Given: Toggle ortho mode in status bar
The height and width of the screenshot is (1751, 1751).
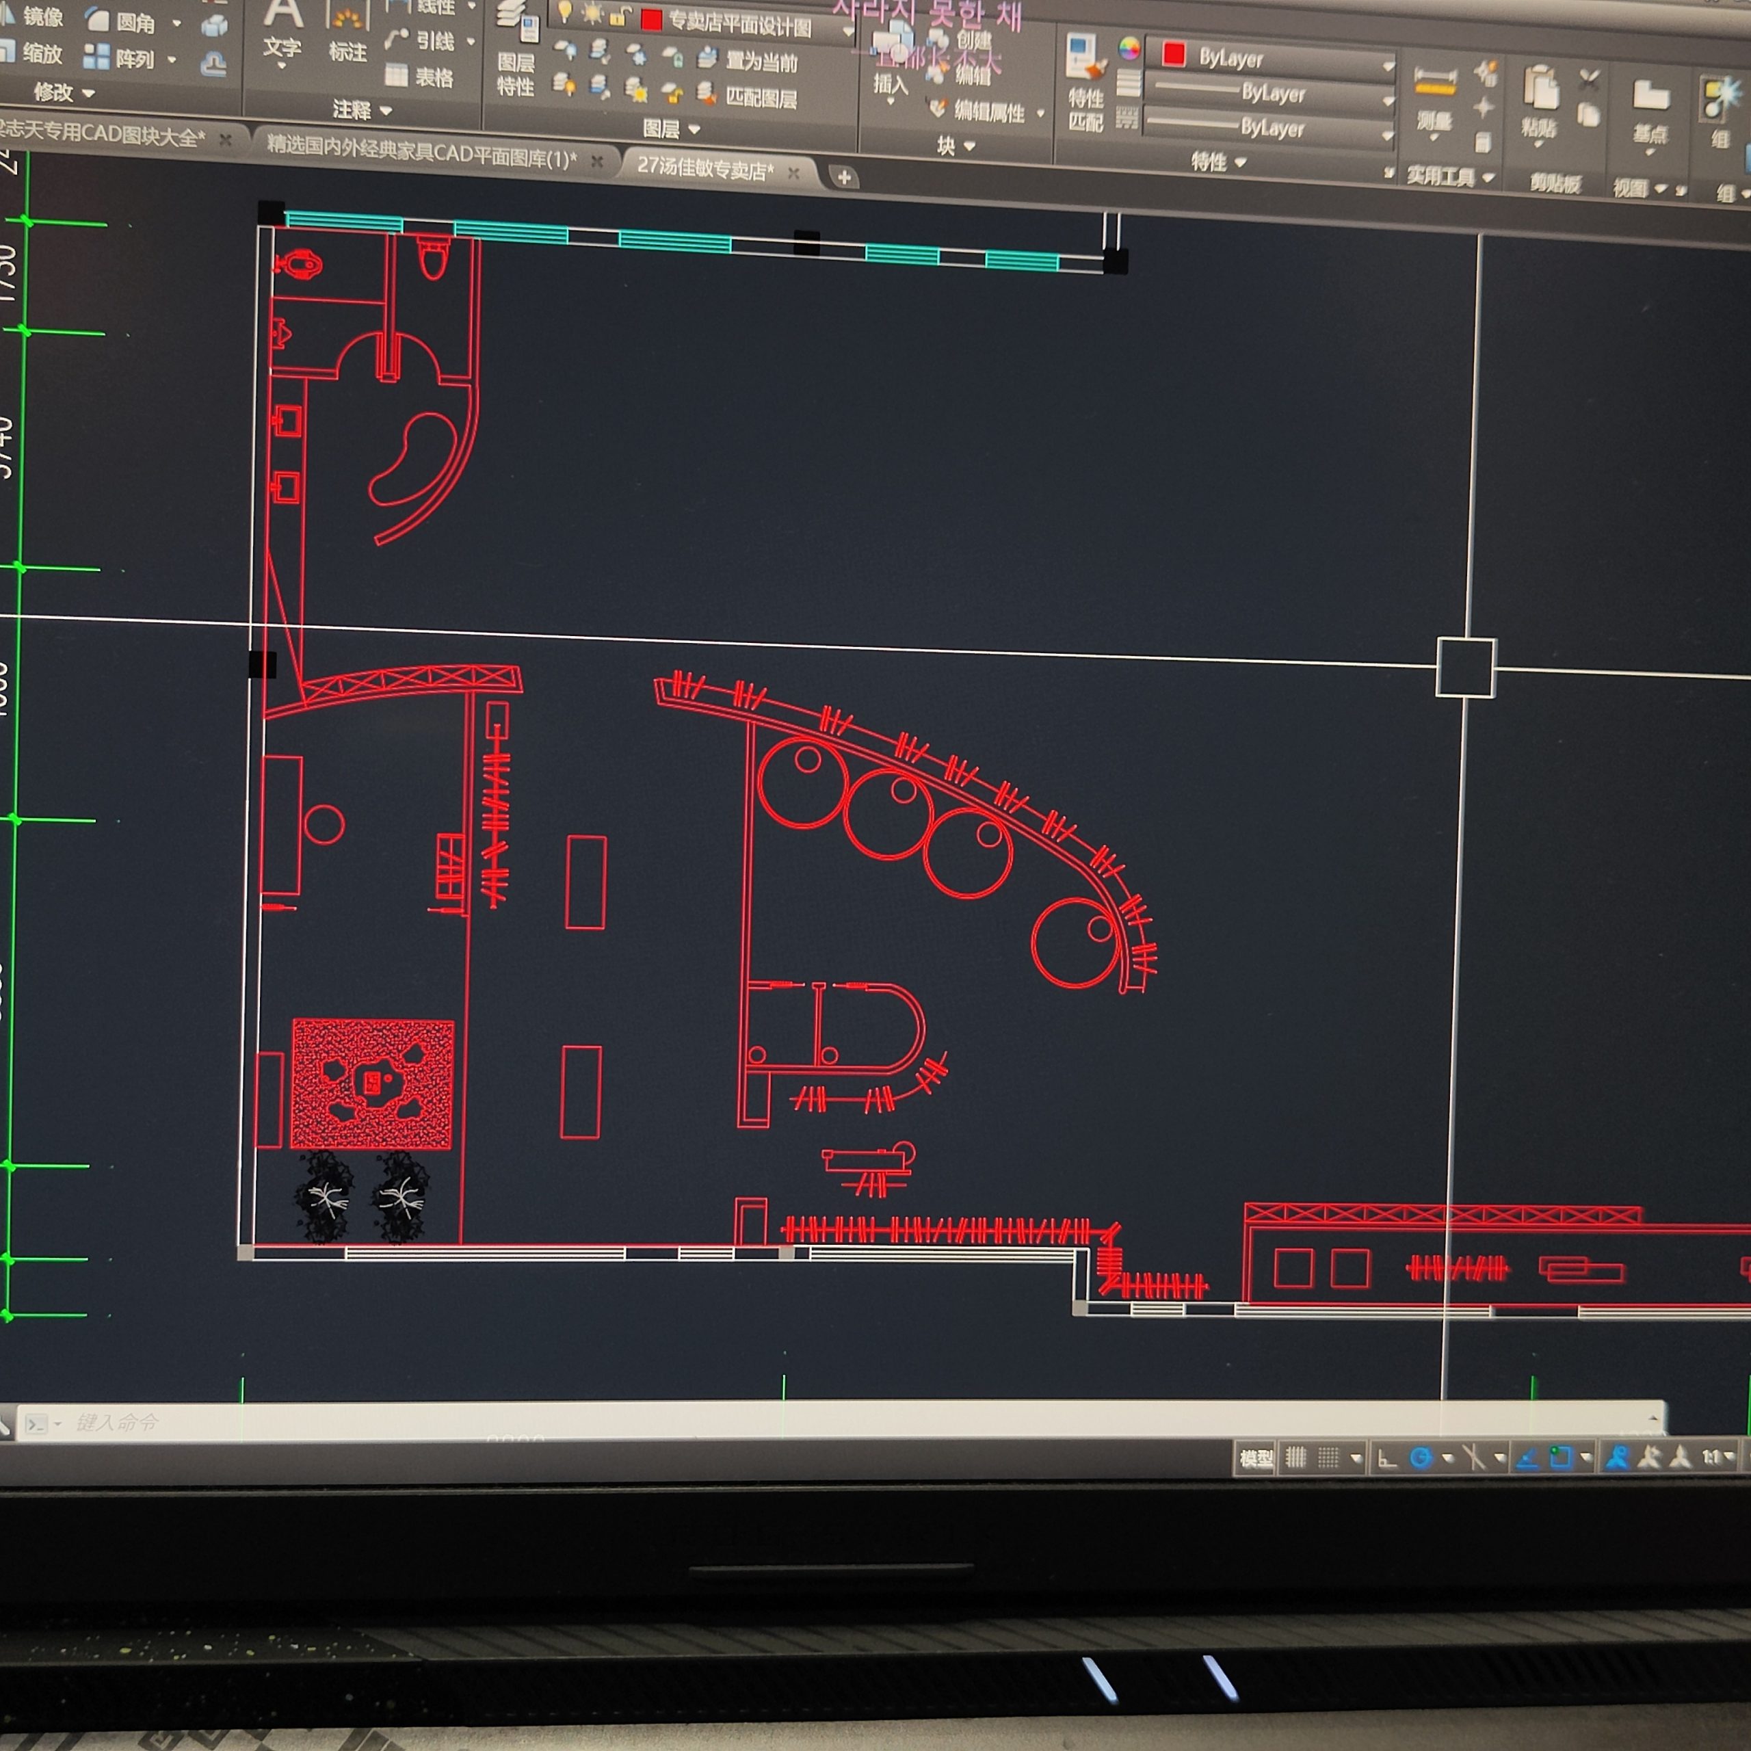Looking at the screenshot, I should click(x=1386, y=1458).
